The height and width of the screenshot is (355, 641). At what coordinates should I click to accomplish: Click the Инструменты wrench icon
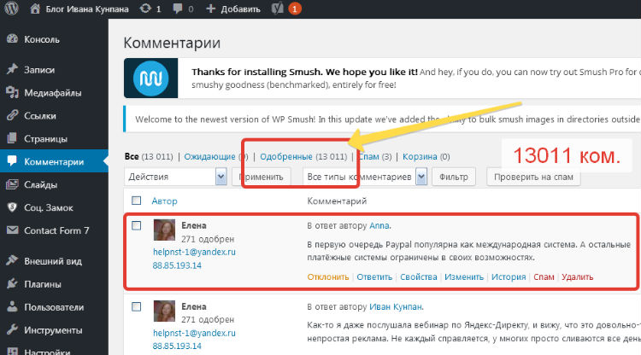tap(12, 329)
